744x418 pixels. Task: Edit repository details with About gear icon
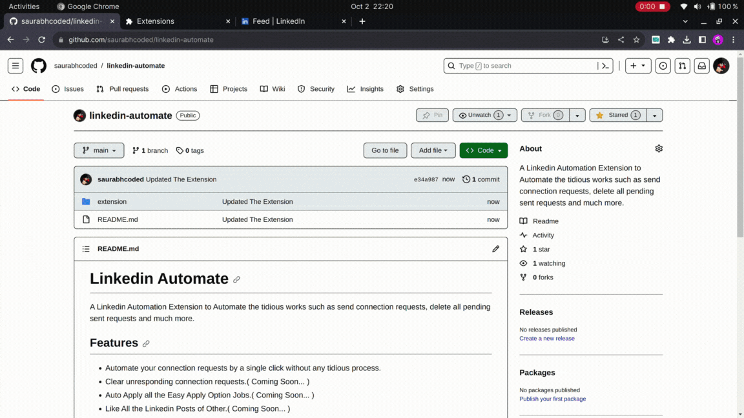click(x=659, y=149)
